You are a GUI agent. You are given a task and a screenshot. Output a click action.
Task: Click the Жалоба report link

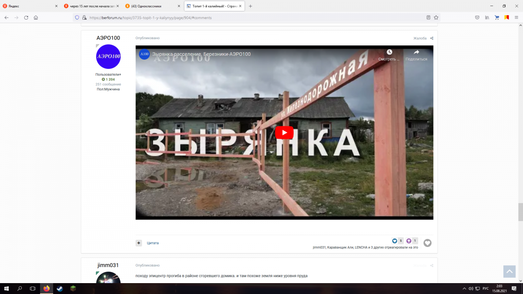420,38
